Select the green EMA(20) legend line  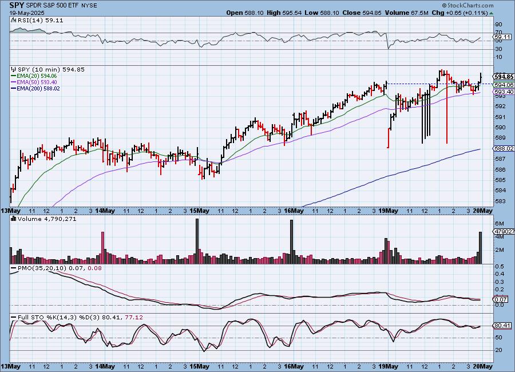point(14,76)
